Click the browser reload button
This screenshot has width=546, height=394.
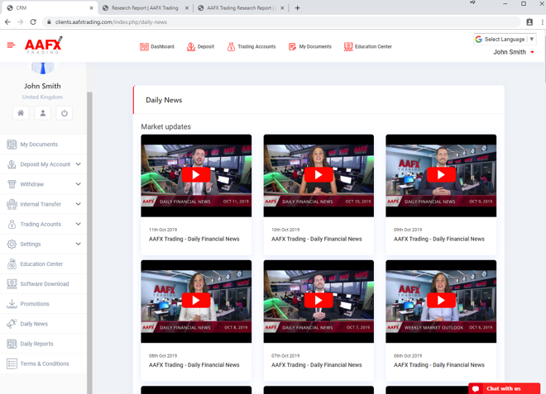coord(33,22)
